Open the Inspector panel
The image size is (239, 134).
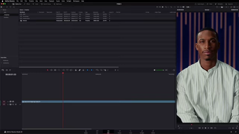[229, 4]
